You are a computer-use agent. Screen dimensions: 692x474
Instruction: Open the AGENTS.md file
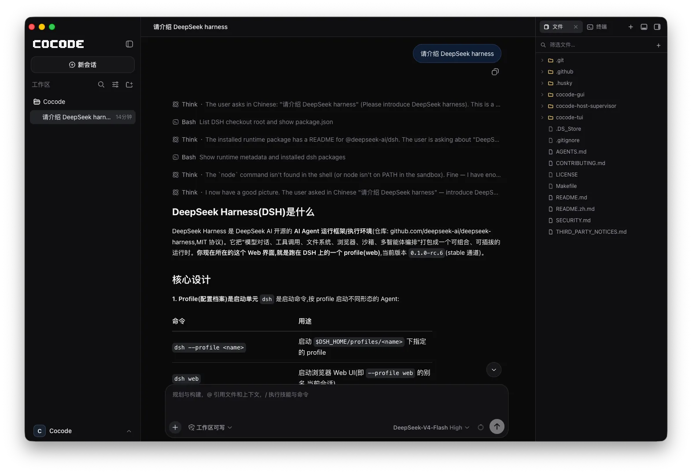click(601, 152)
